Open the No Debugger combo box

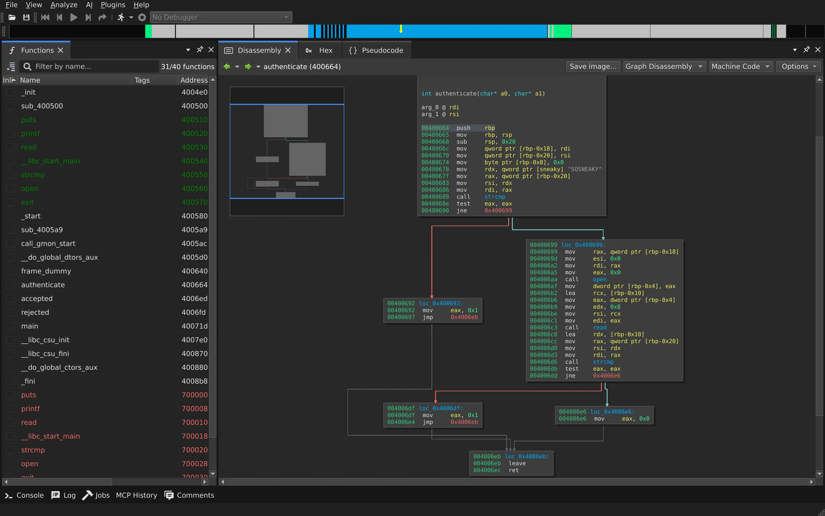(221, 17)
